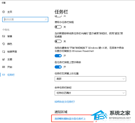Click the Colors palette icon
Viewport: 135px width, 123px height.
coord(4,44)
